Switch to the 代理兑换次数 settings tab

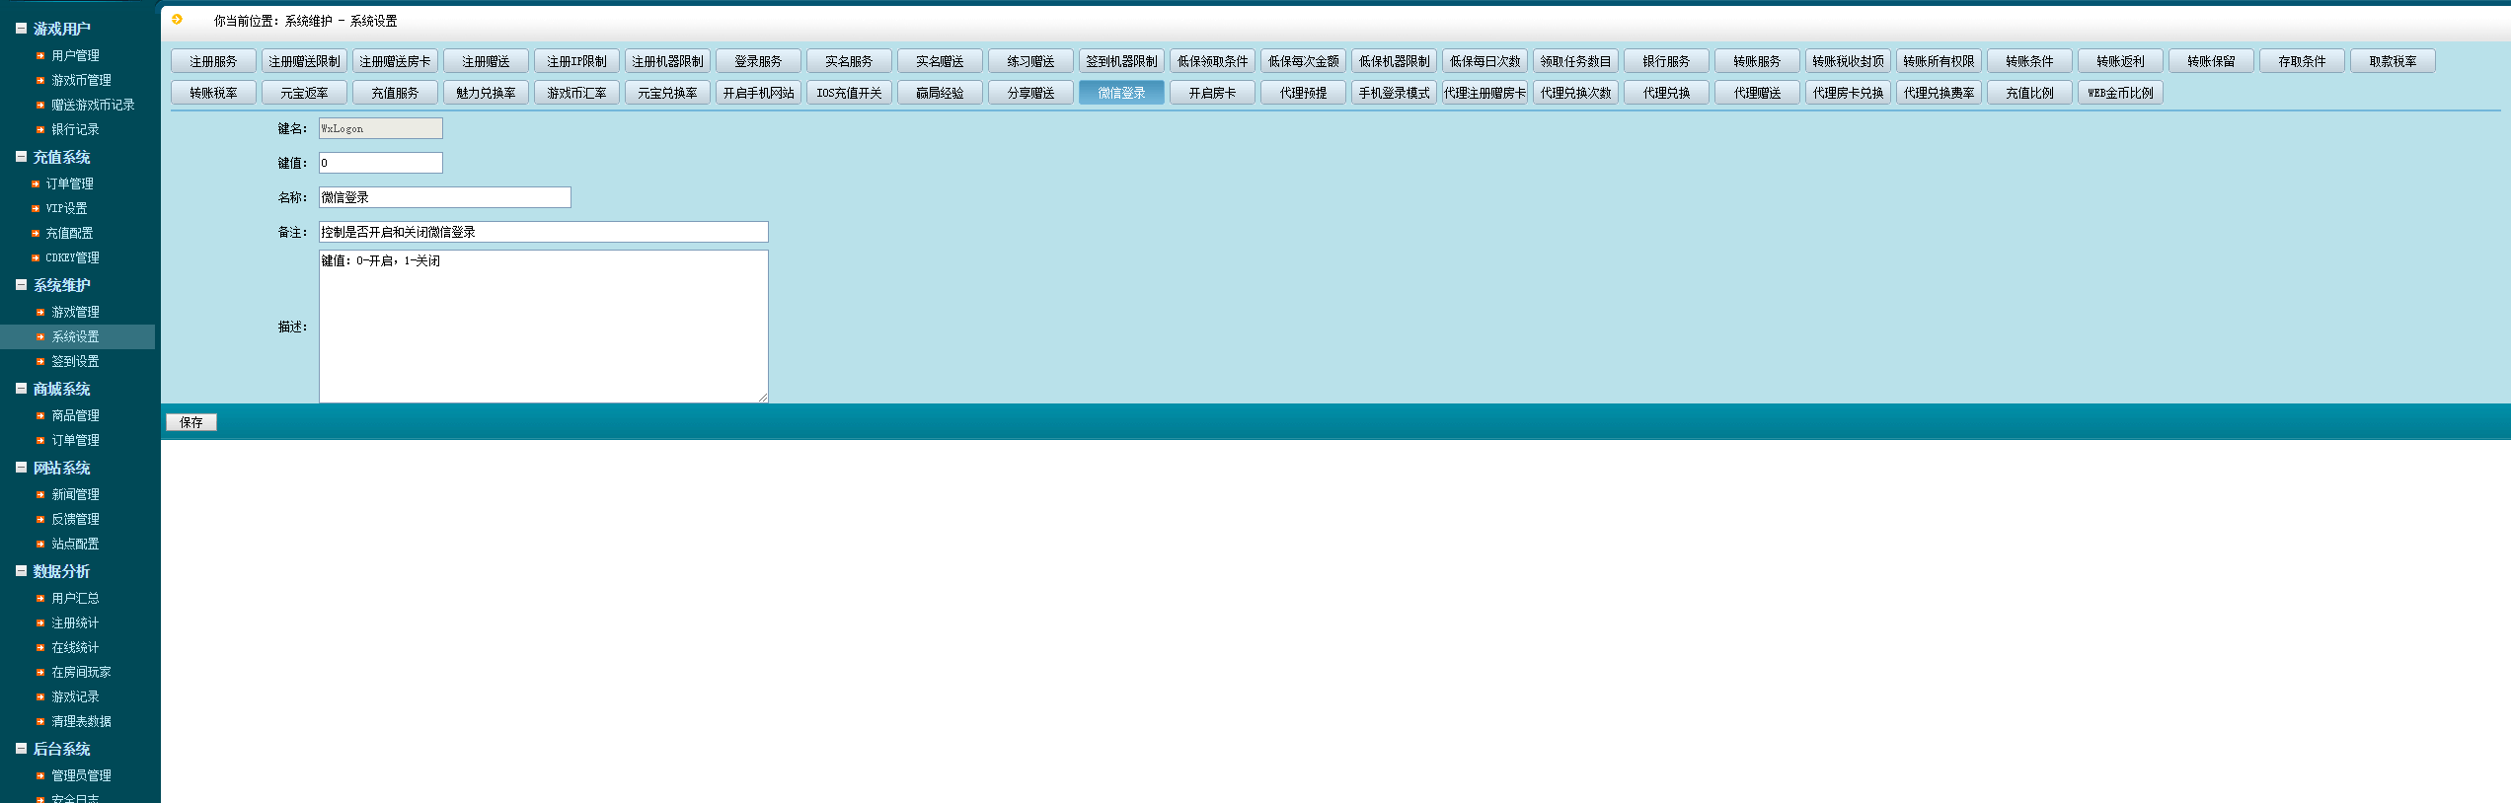[x=1575, y=93]
